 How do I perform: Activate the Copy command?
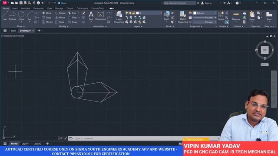click(x=46, y=17)
